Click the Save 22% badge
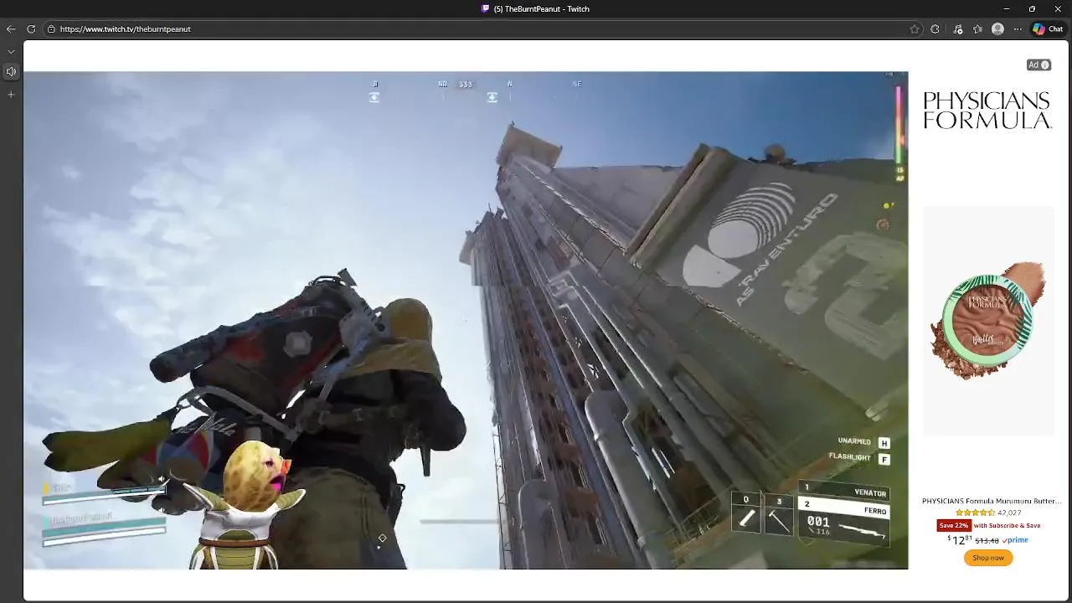1072x603 pixels. 954,525
